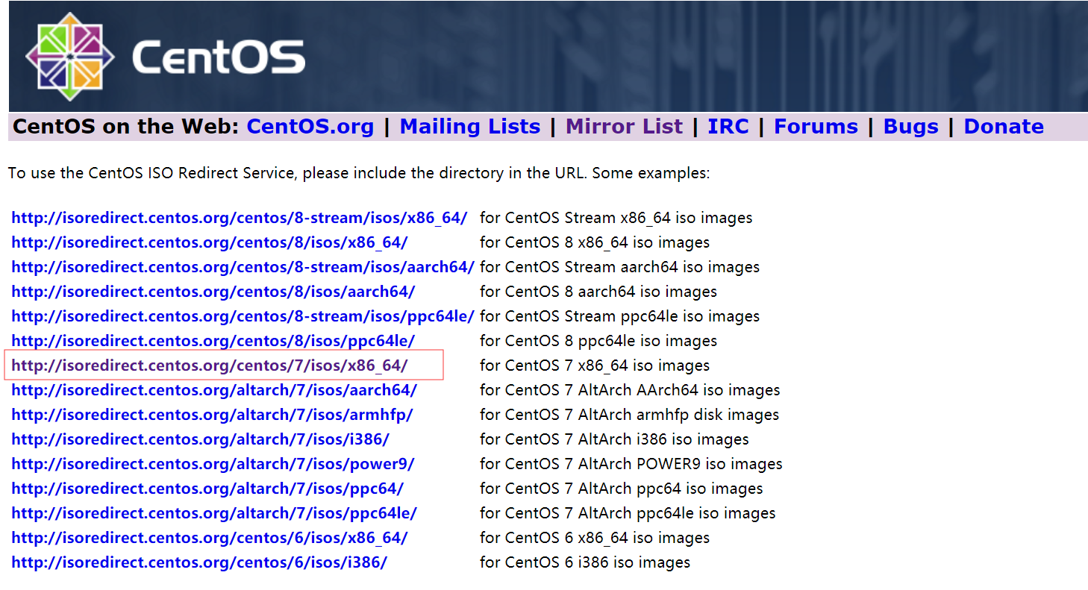1088x590 pixels.
Task: Click the text 'for CentOS 7 x86_64 iso images'
Action: 595,365
